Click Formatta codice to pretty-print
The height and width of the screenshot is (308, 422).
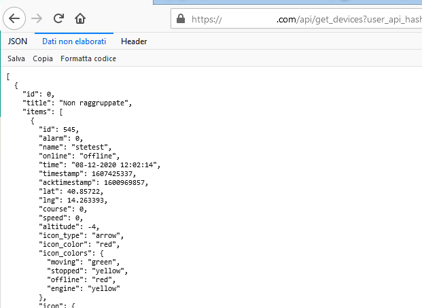pos(88,58)
